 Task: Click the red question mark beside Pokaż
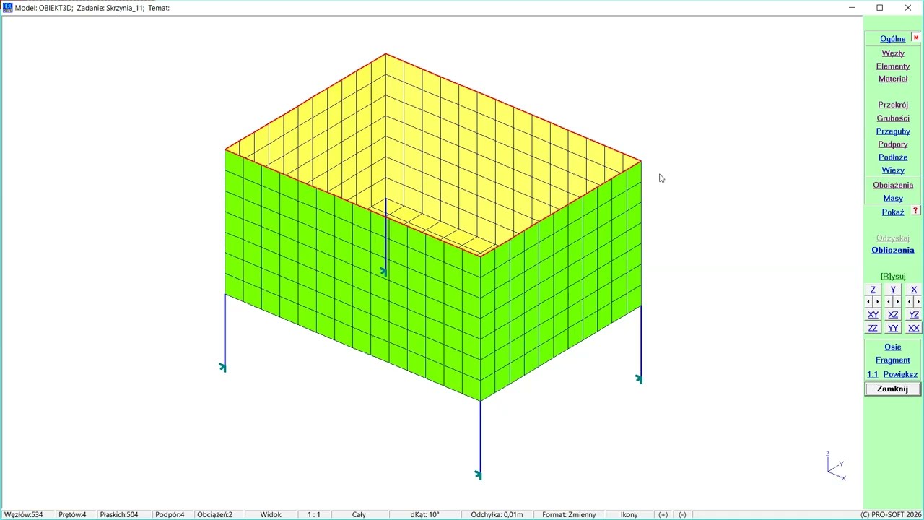point(916,211)
